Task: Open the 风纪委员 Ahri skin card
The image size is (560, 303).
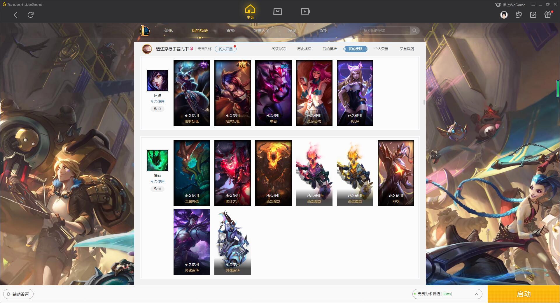Action: [x=314, y=93]
